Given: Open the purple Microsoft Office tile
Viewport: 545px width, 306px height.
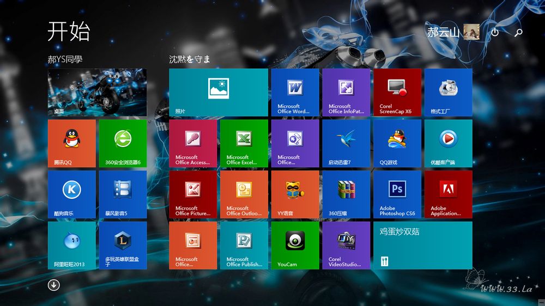Looking at the screenshot, I should coord(295,143).
